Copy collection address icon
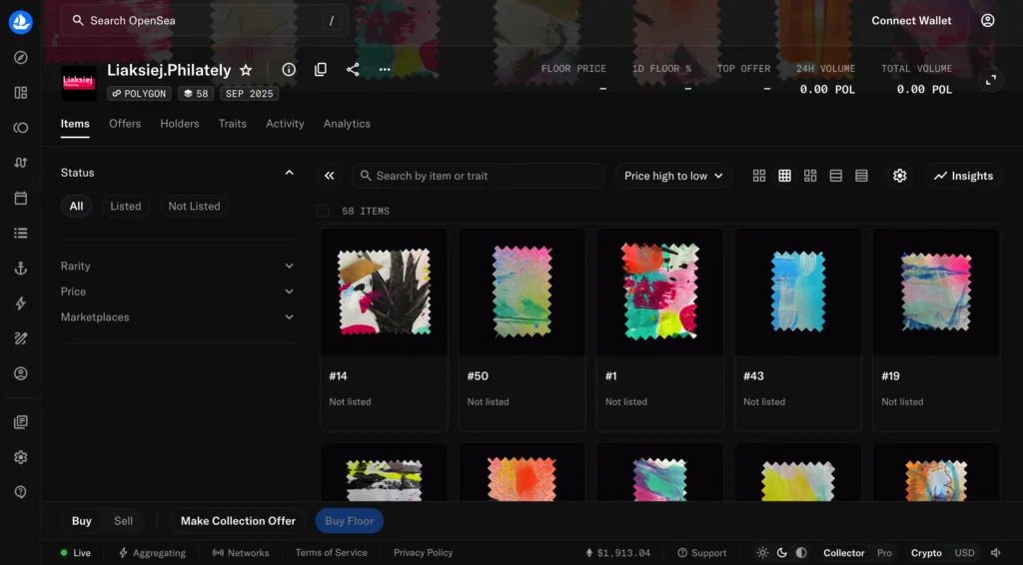Viewport: 1023px width, 565px height. point(321,69)
